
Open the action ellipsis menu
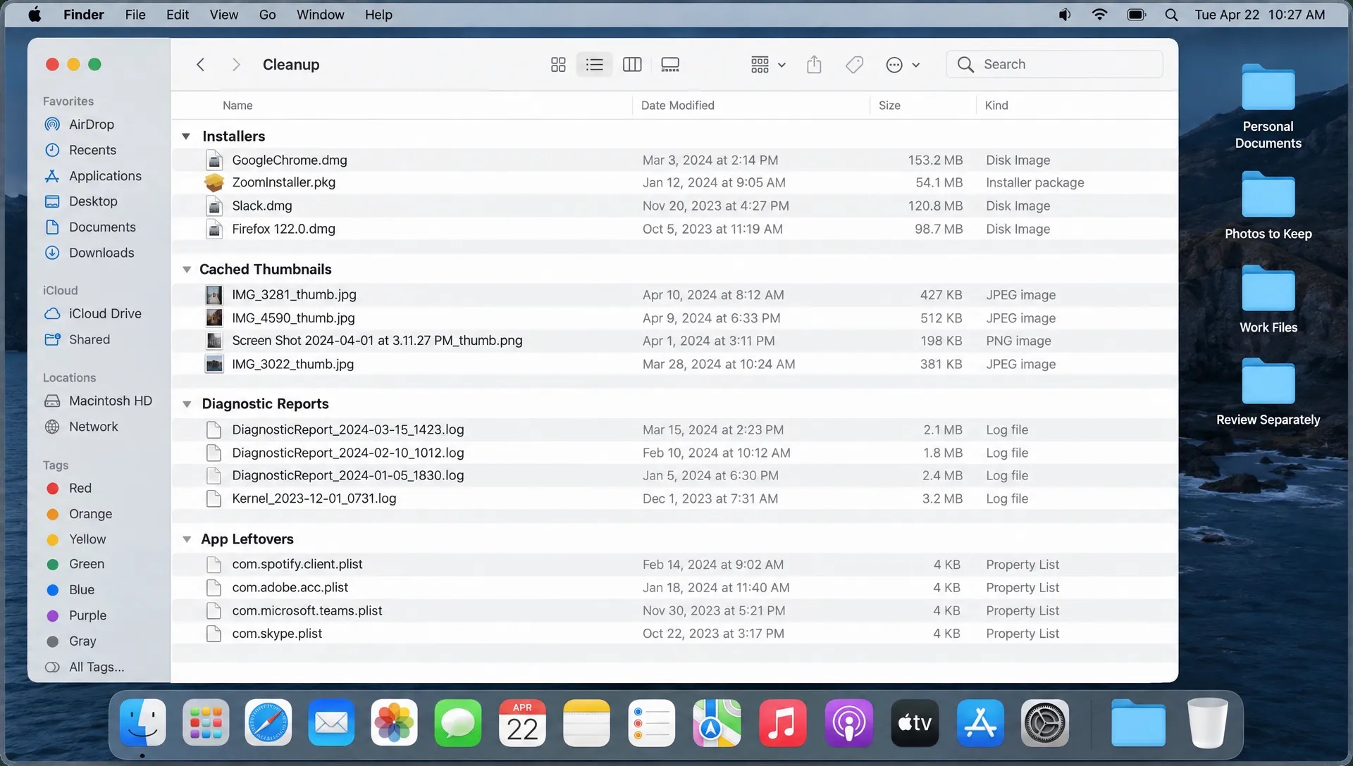pyautogui.click(x=902, y=65)
